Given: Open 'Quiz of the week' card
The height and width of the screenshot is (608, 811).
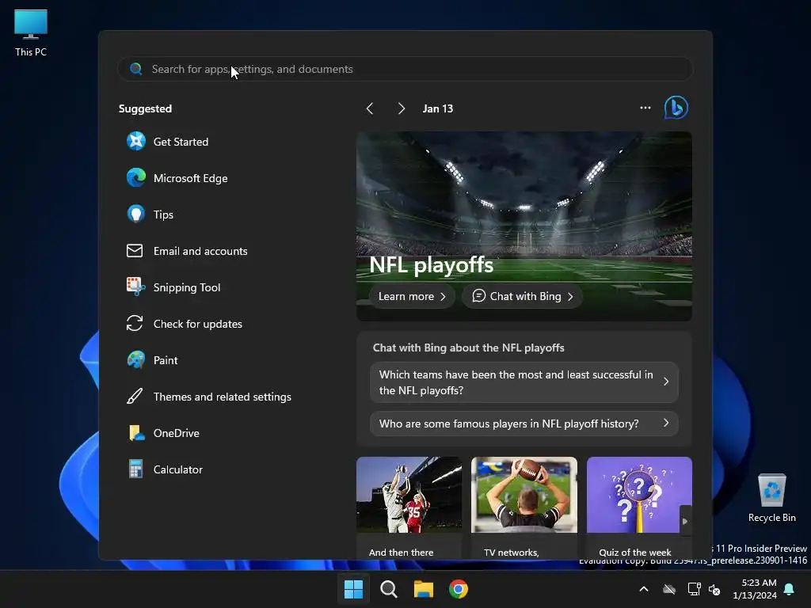Looking at the screenshot, I should 639,507.
